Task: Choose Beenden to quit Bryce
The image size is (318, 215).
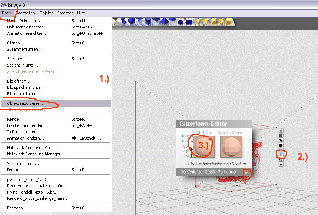Action: [x=56, y=208]
